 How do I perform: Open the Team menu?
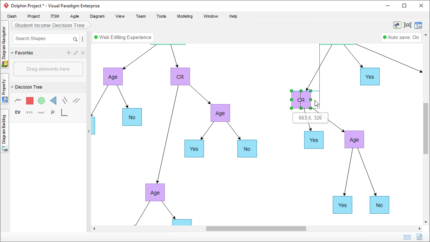coord(141,16)
